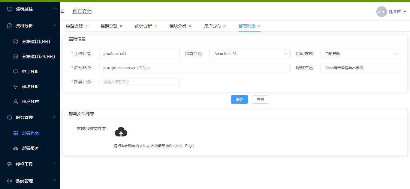This screenshot has width=410, height=189.
Task: Switch to the 集群总览 tab
Action: (109, 26)
